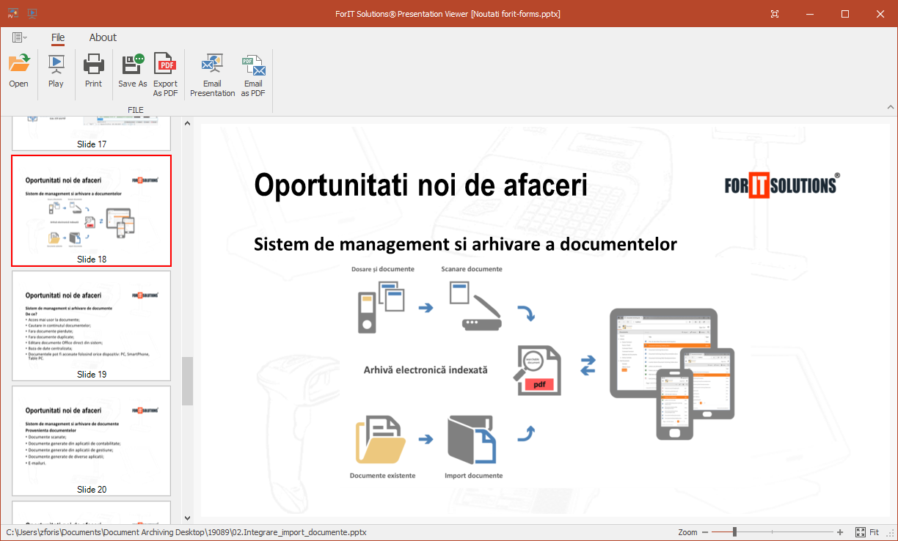898x541 pixels.
Task: Click the Fit zoom icon in status bar
Action: [x=861, y=532]
